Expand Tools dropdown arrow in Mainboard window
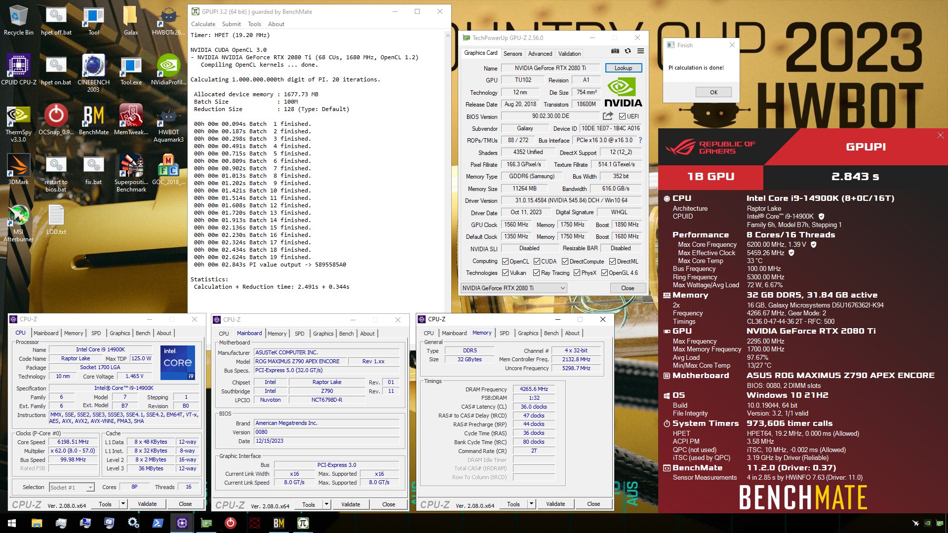Image resolution: width=948 pixels, height=533 pixels. [x=326, y=504]
